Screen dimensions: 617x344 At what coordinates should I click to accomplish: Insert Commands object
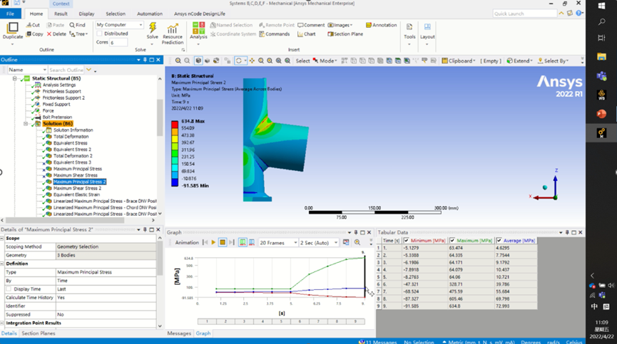point(275,34)
